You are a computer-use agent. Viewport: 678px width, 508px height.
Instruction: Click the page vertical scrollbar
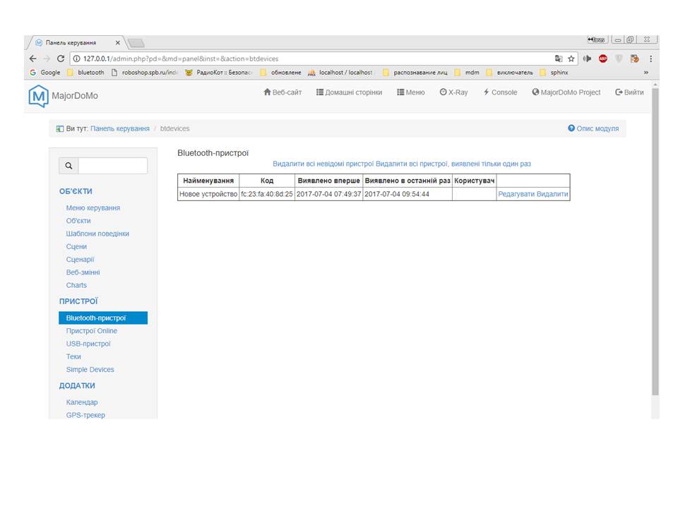(655, 242)
